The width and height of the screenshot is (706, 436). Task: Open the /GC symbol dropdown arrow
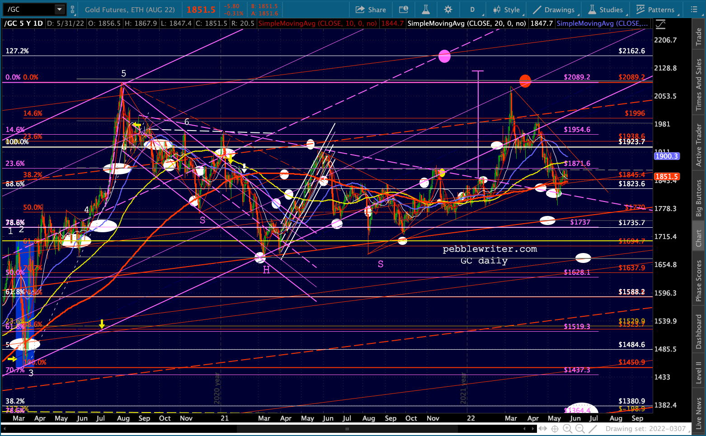coord(60,9)
